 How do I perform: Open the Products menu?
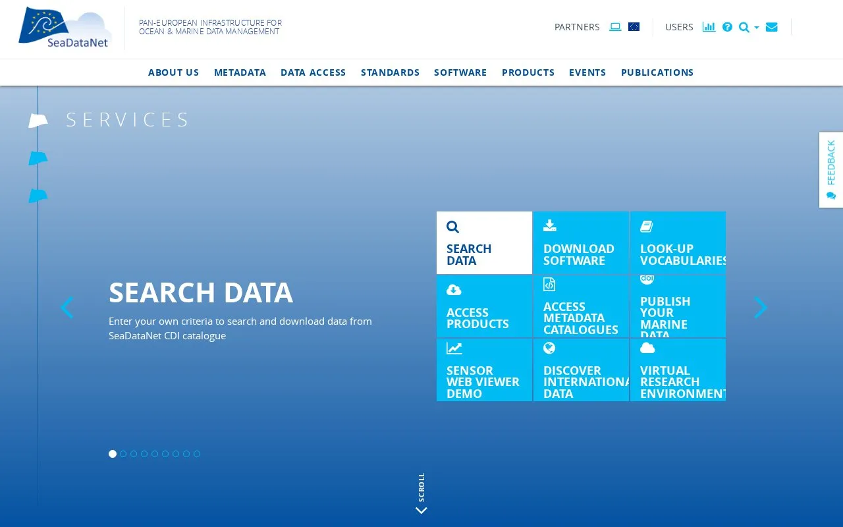click(528, 72)
